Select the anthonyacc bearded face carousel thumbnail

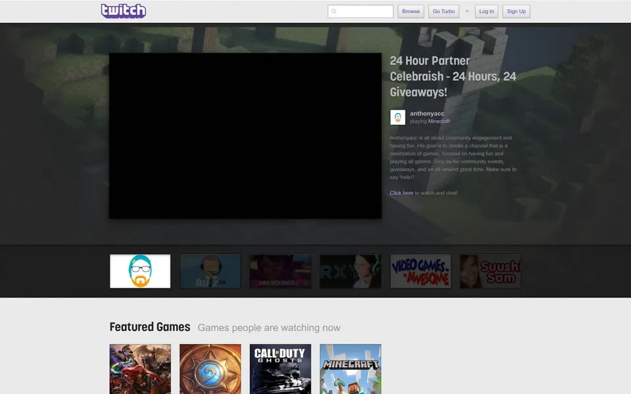[x=140, y=271]
